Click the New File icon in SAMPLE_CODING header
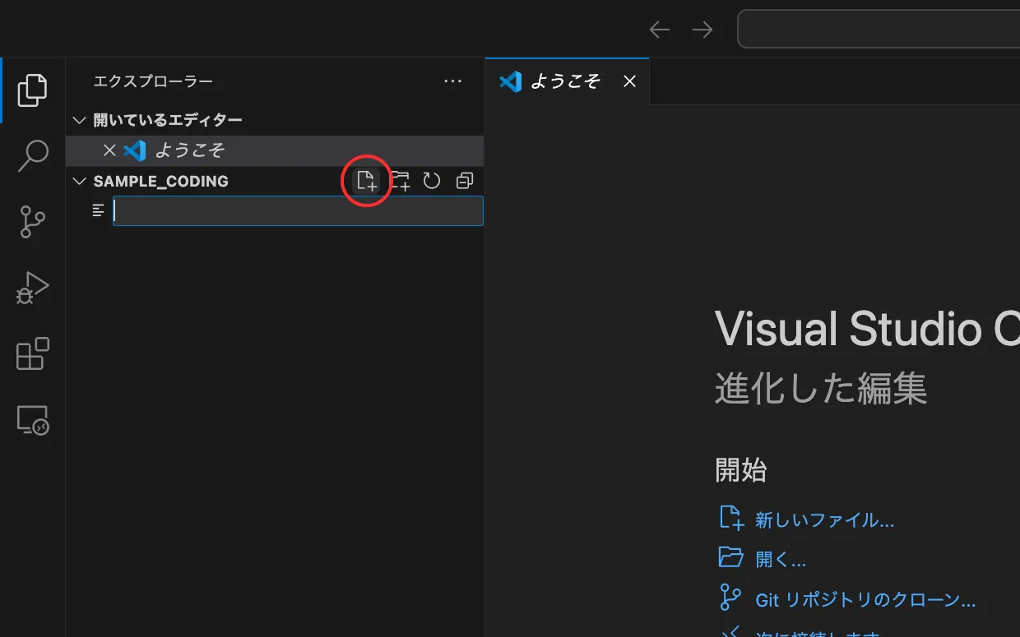The image size is (1020, 637). pyautogui.click(x=366, y=181)
